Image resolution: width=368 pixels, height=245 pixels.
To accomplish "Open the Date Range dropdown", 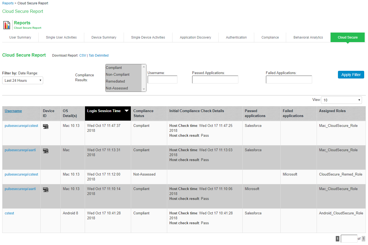I will tap(23, 80).
